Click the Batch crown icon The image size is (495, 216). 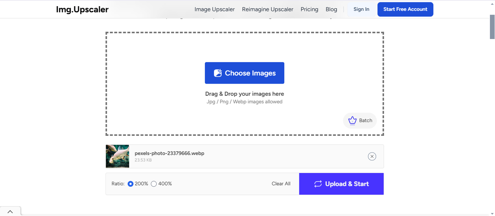(x=352, y=121)
